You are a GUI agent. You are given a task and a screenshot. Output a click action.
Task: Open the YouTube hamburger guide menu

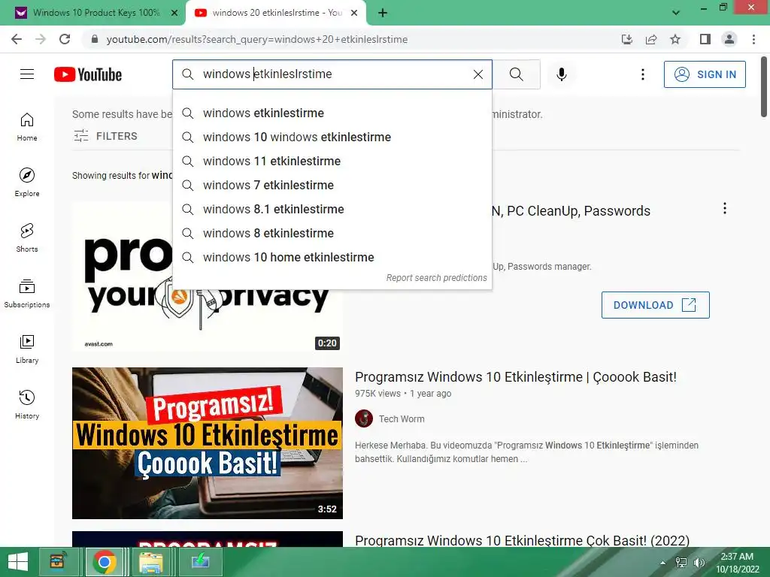point(27,74)
